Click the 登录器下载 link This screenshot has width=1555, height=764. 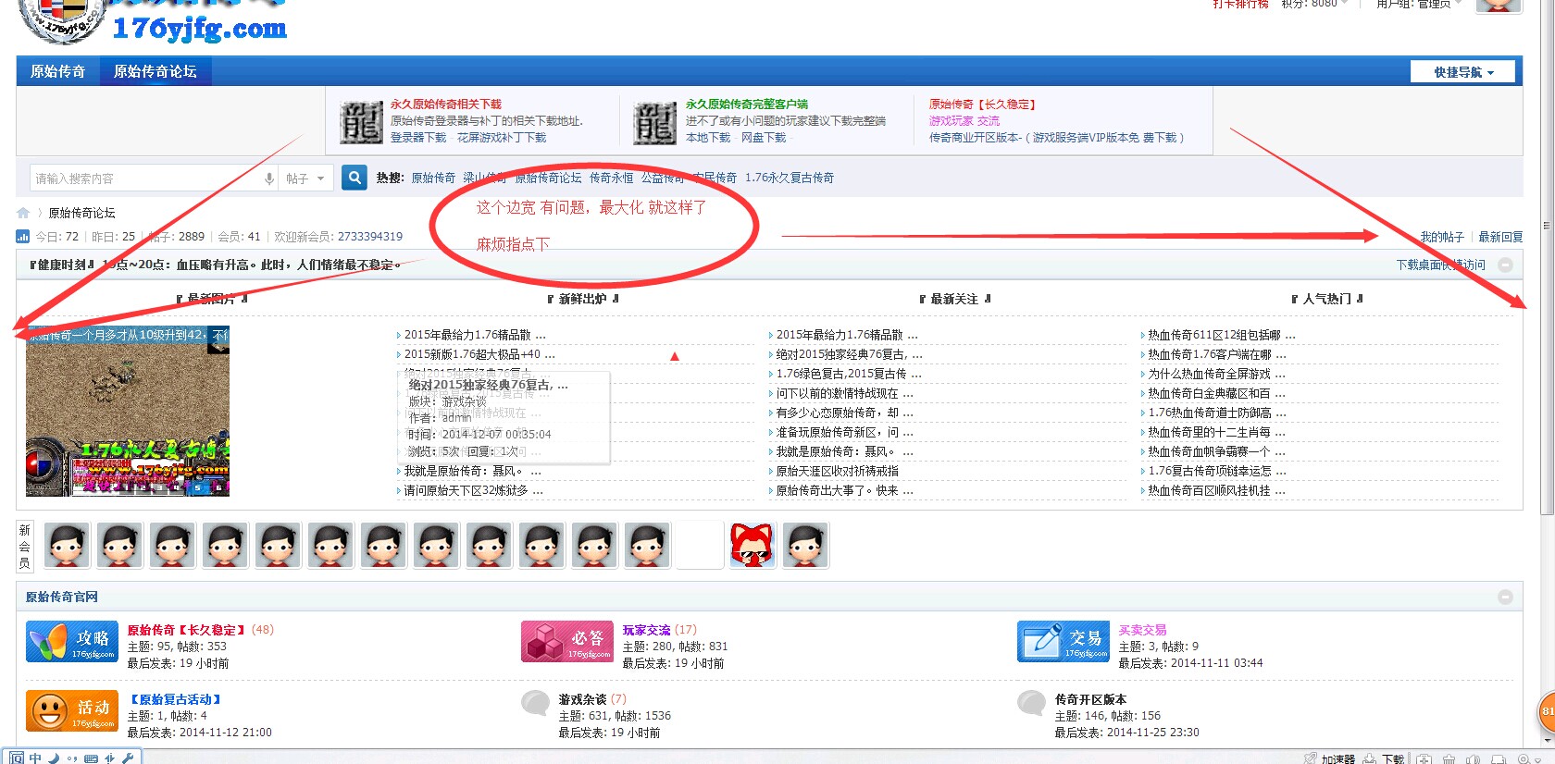tap(418, 138)
